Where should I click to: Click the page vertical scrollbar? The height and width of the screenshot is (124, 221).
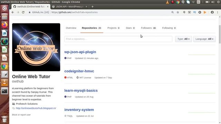[x=220, y=34]
